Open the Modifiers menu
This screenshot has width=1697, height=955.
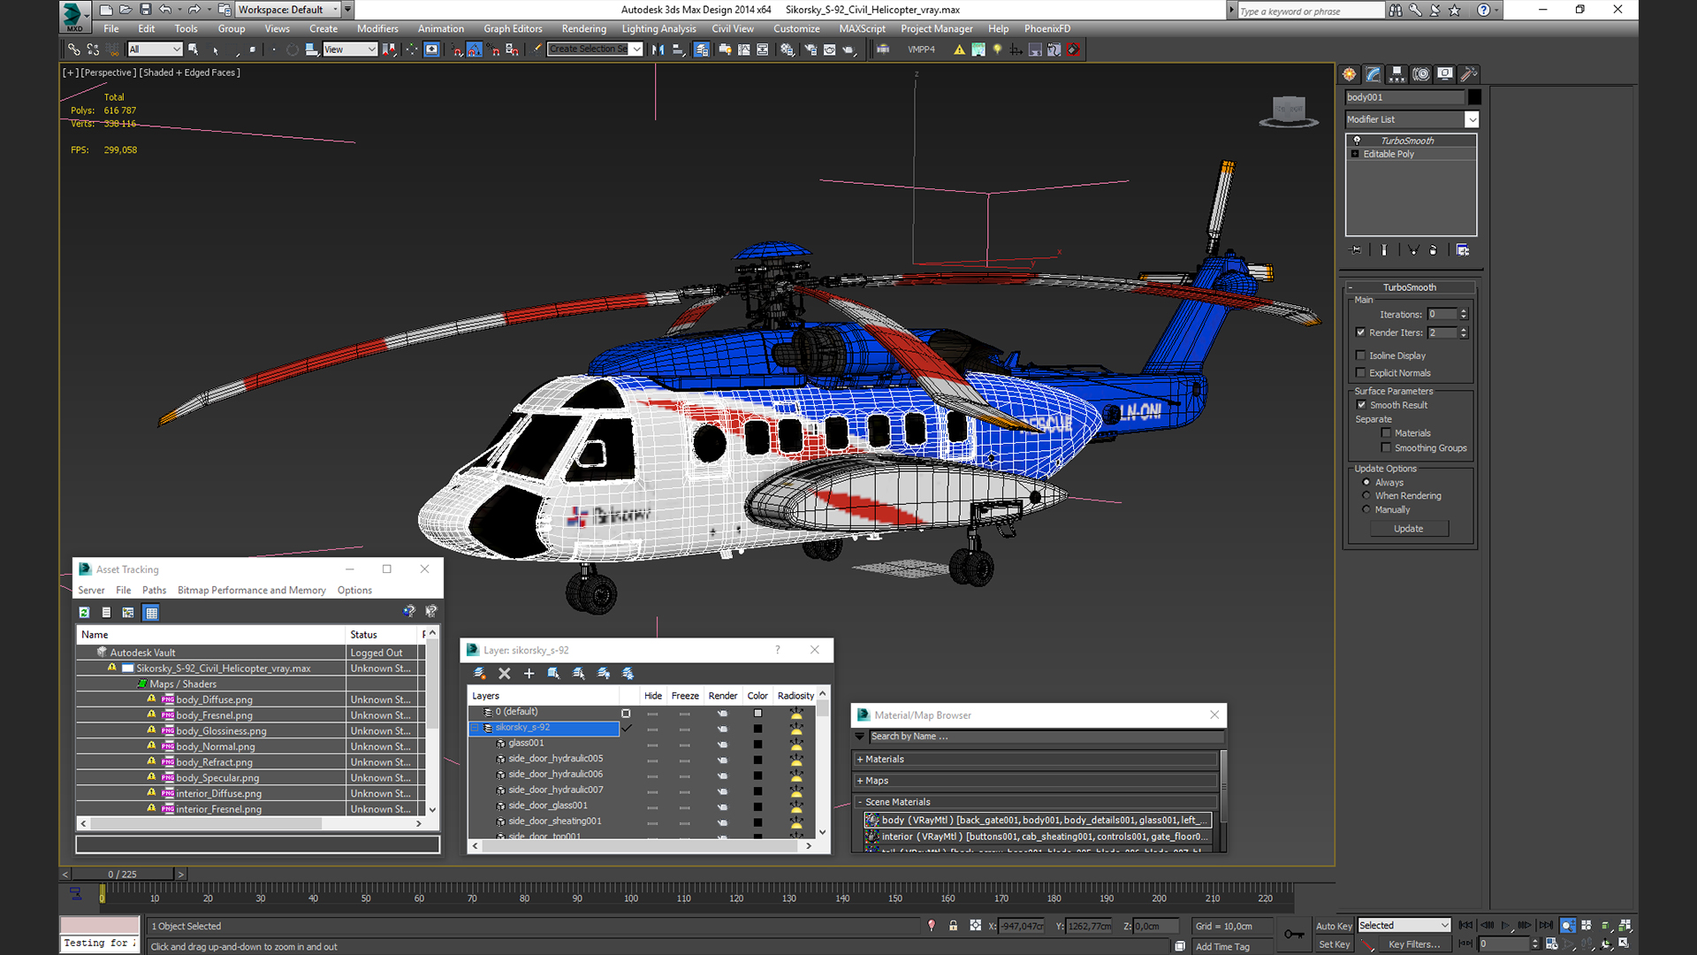[377, 28]
